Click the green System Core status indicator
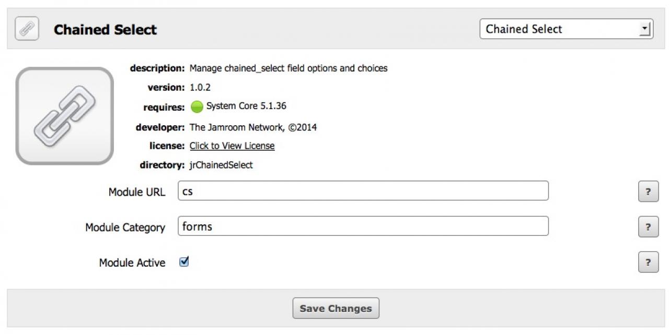The width and height of the screenshot is (669, 335). point(197,107)
